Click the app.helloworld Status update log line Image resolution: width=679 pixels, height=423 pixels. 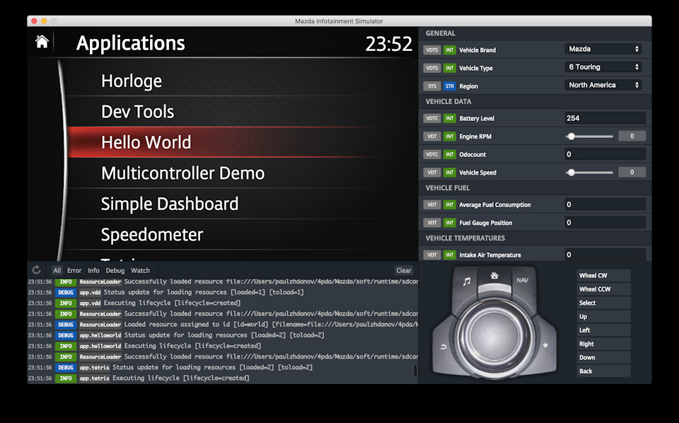tap(223, 335)
